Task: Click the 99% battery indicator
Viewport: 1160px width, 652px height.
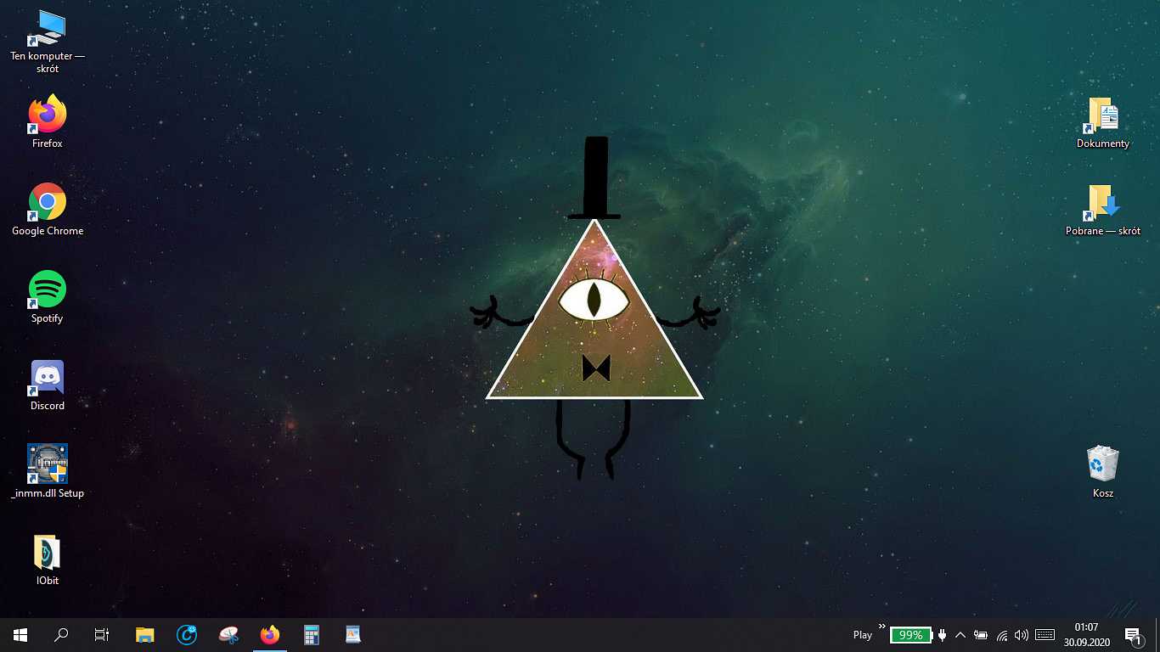Action: point(911,635)
